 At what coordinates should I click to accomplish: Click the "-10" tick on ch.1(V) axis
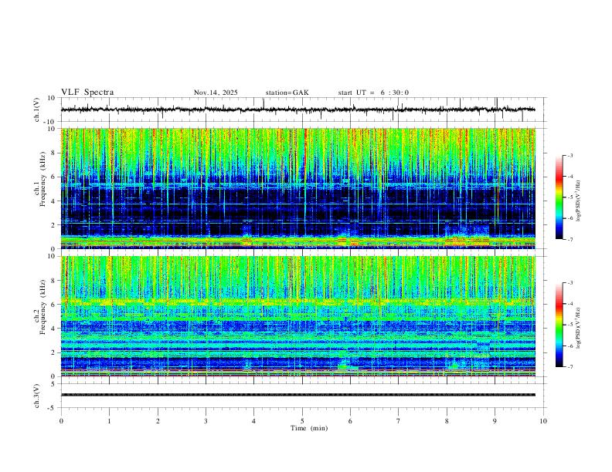[50, 122]
